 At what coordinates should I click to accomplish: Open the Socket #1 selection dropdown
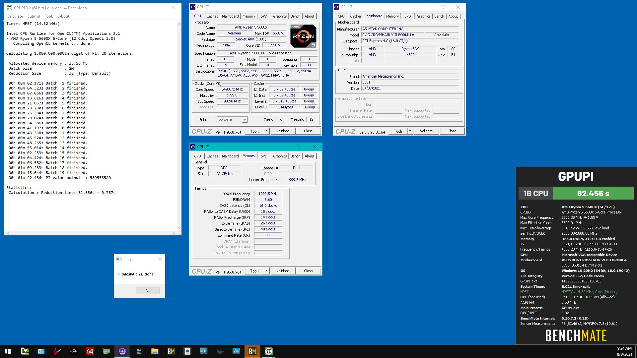[x=245, y=120]
